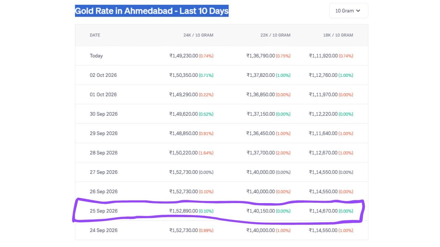Open the 10 Gram unit dropdown

click(x=349, y=11)
